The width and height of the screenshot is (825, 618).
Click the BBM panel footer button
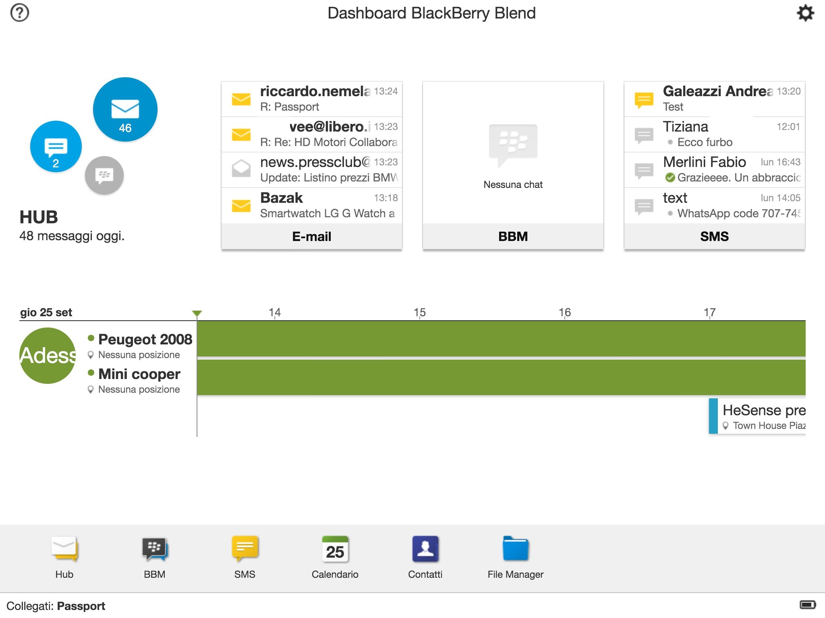(513, 237)
